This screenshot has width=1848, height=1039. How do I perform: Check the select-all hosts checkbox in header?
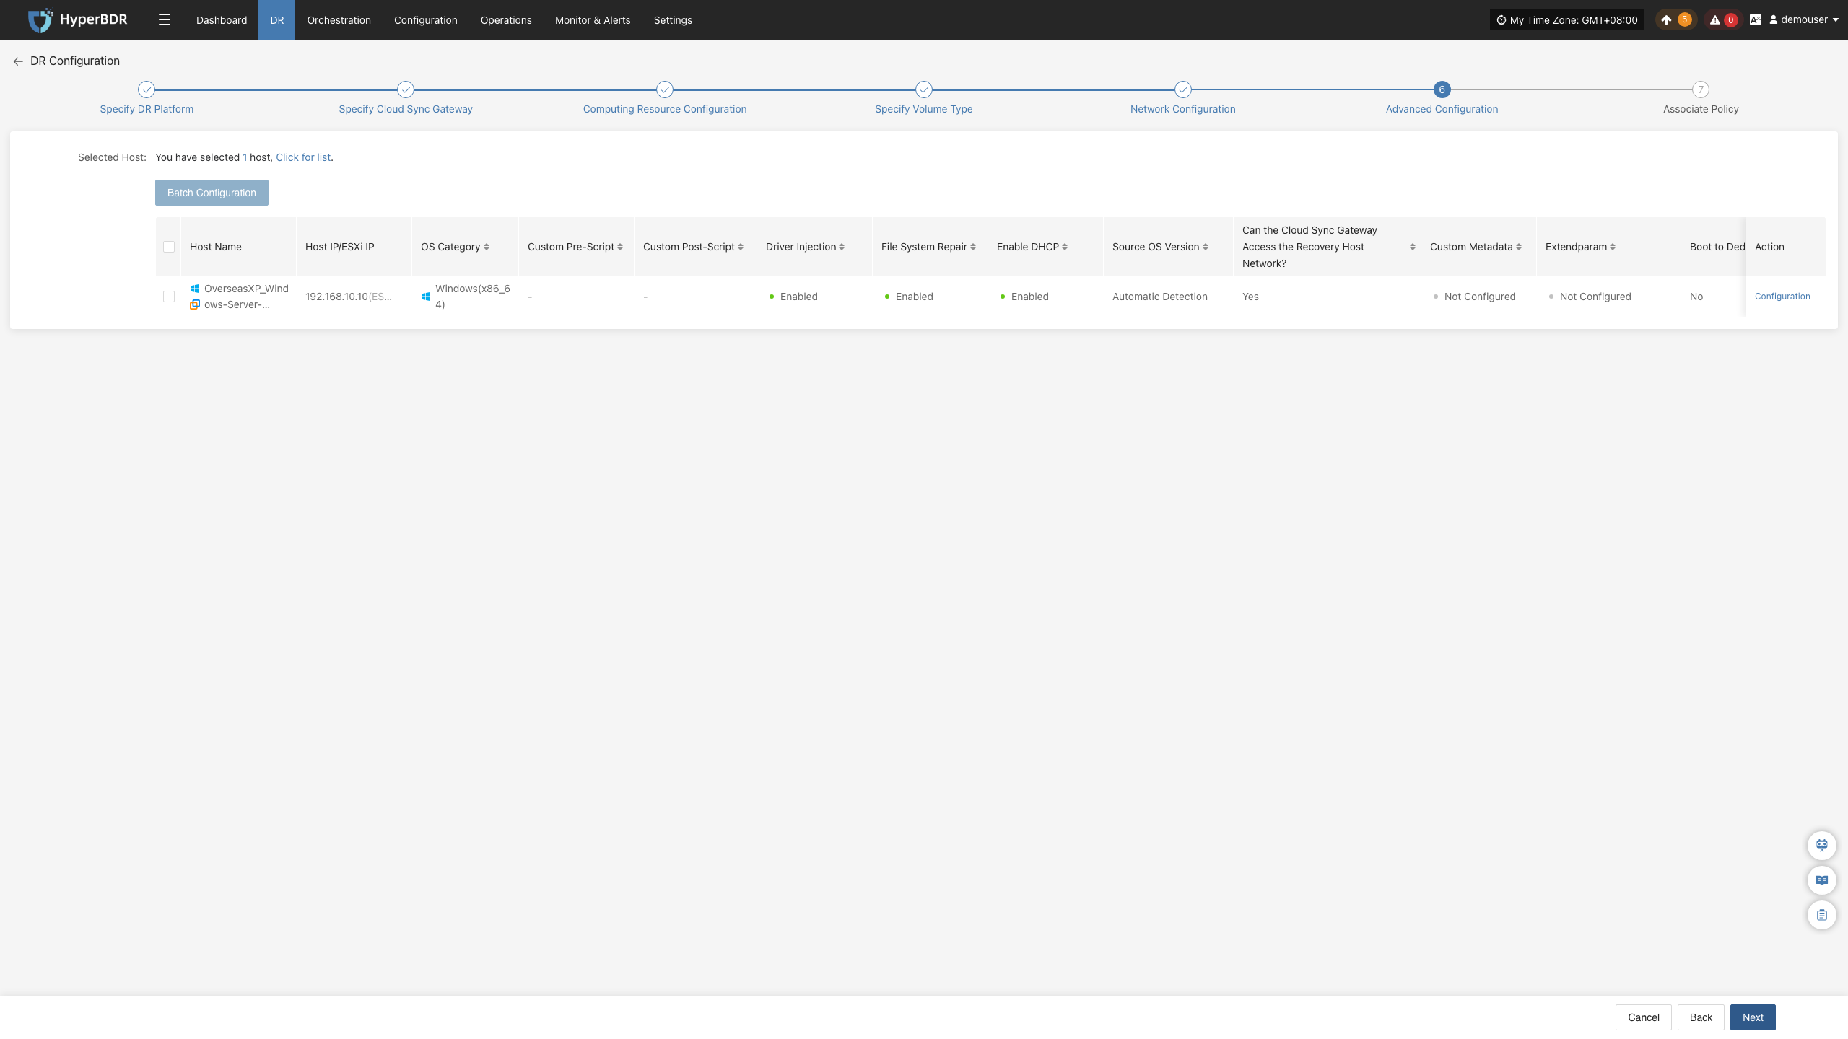[169, 247]
